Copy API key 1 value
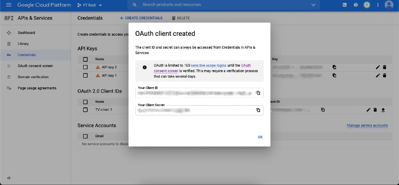The height and width of the screenshot is (185, 399). click(334, 76)
